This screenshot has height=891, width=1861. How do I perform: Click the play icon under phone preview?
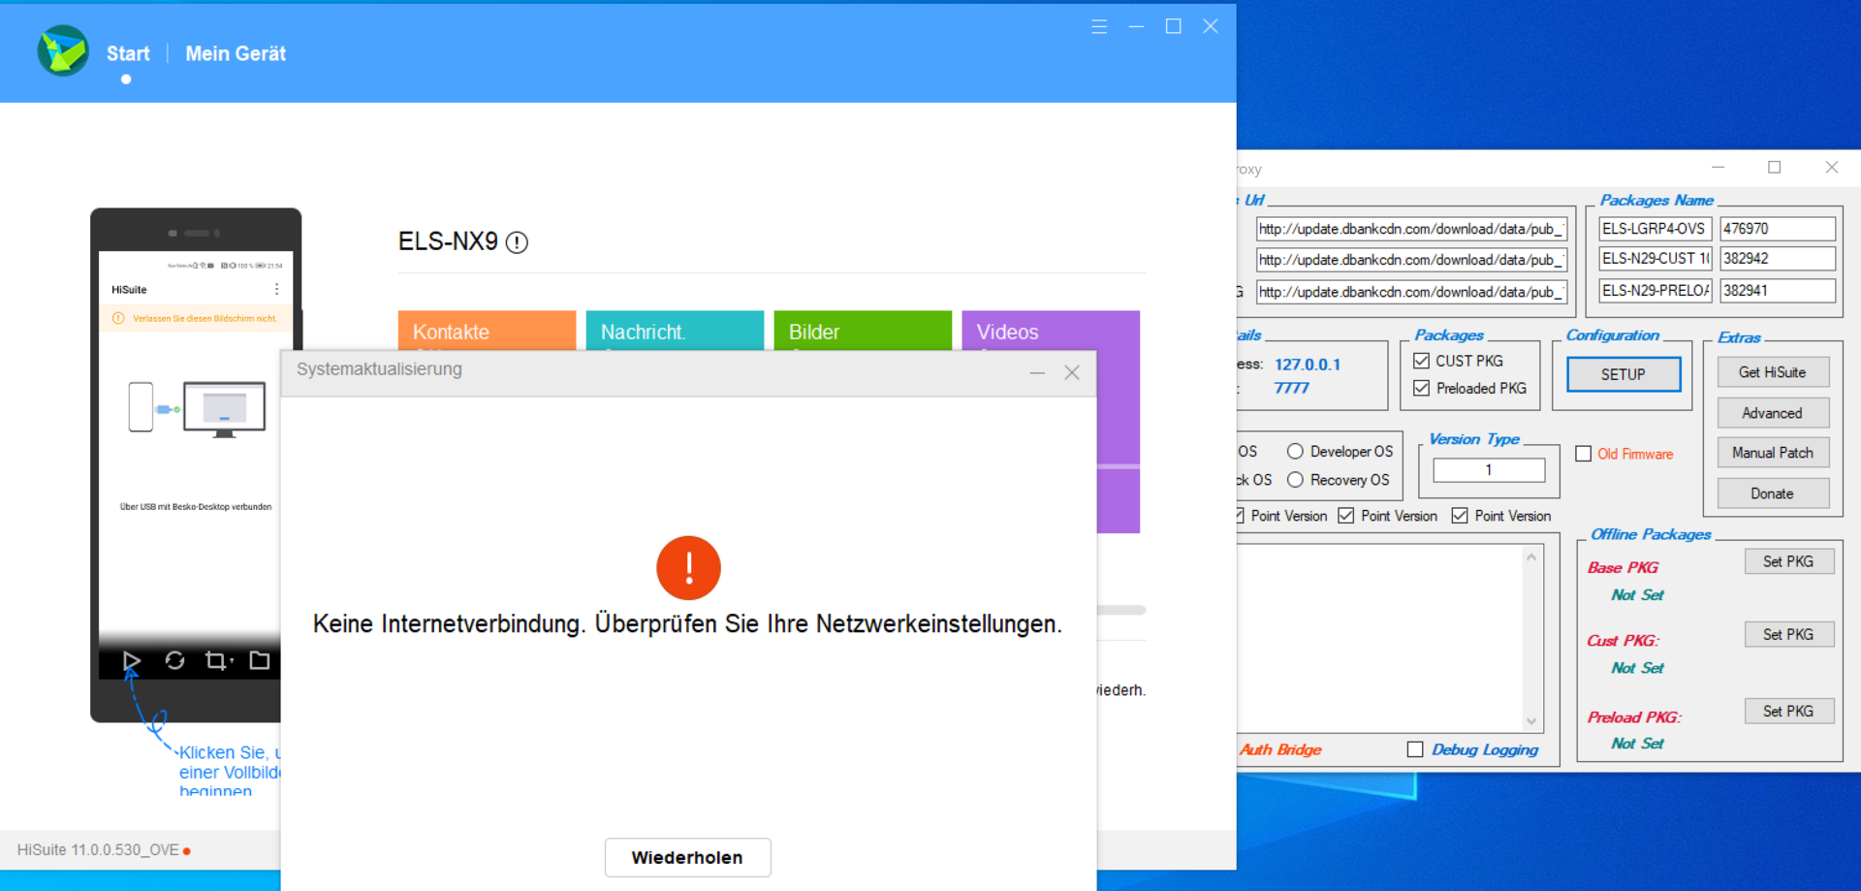point(132,661)
